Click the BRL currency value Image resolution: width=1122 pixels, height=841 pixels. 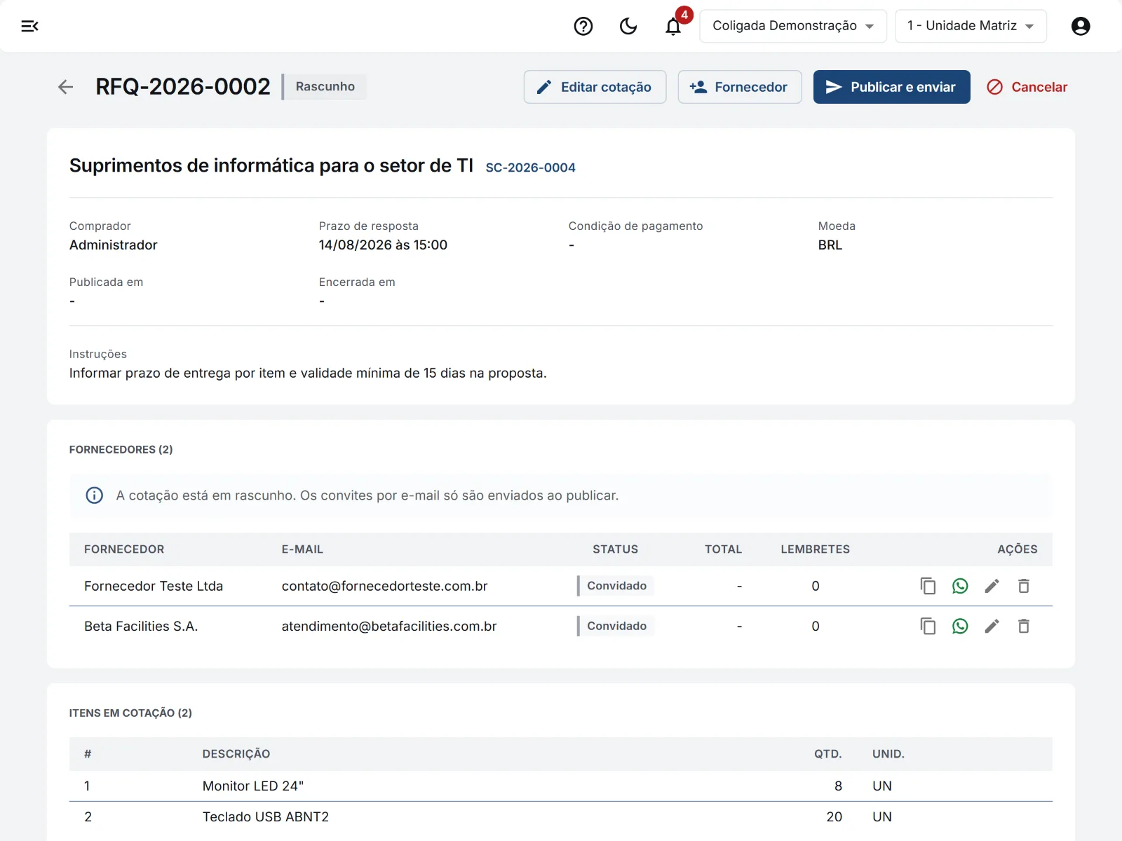[x=830, y=245]
